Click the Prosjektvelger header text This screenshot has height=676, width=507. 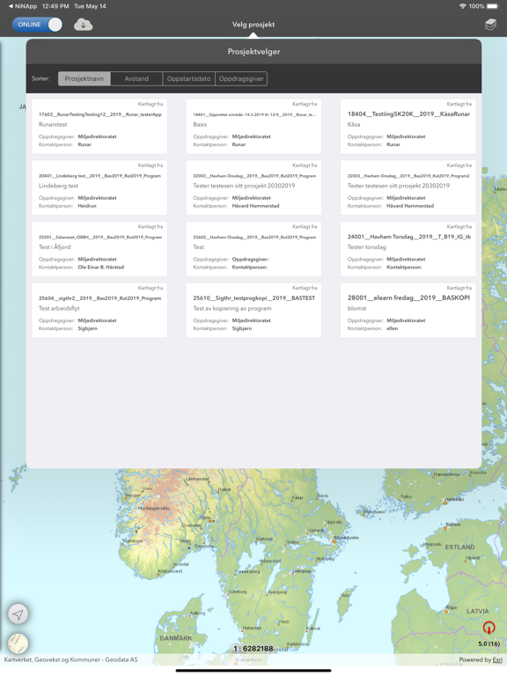click(x=253, y=51)
